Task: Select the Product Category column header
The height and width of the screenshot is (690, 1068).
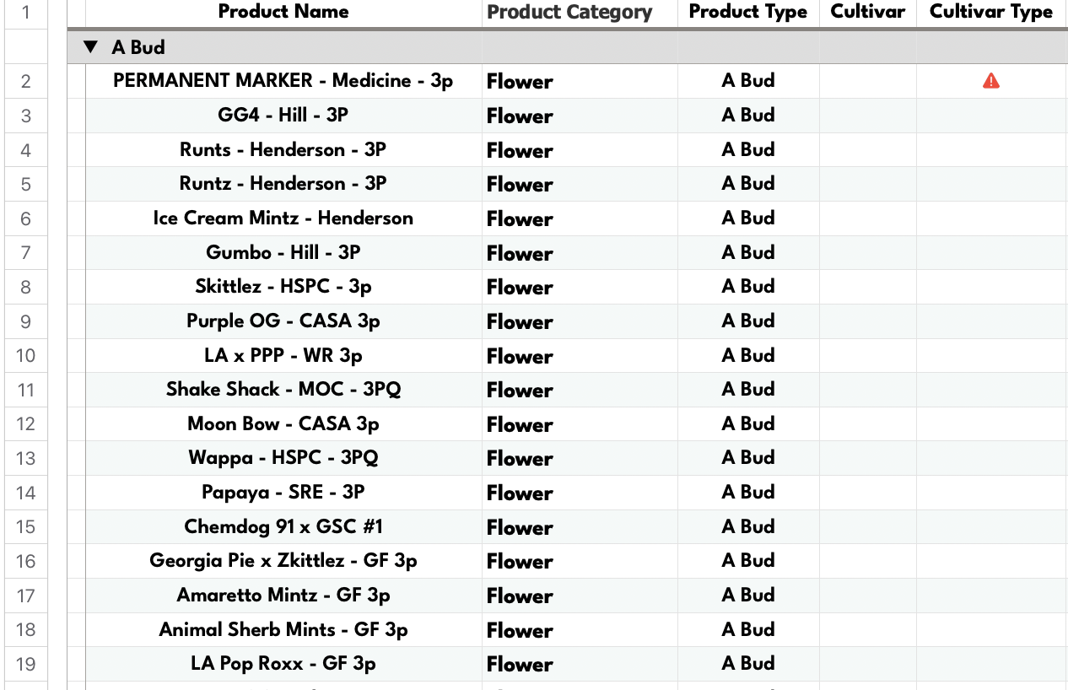Action: tap(569, 12)
